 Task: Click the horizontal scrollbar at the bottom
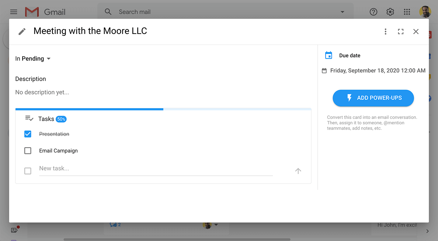coord(177,239)
